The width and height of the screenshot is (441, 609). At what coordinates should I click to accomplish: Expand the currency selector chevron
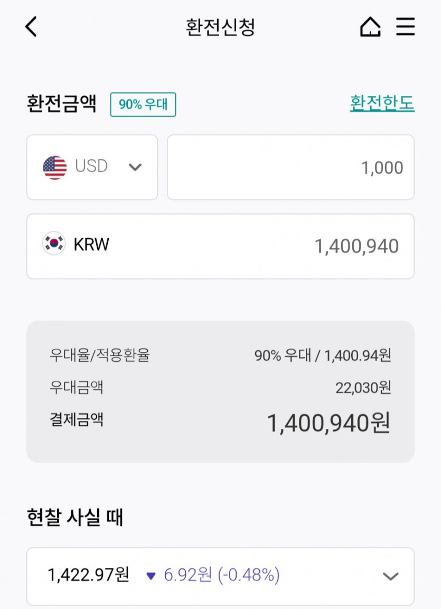click(x=135, y=167)
